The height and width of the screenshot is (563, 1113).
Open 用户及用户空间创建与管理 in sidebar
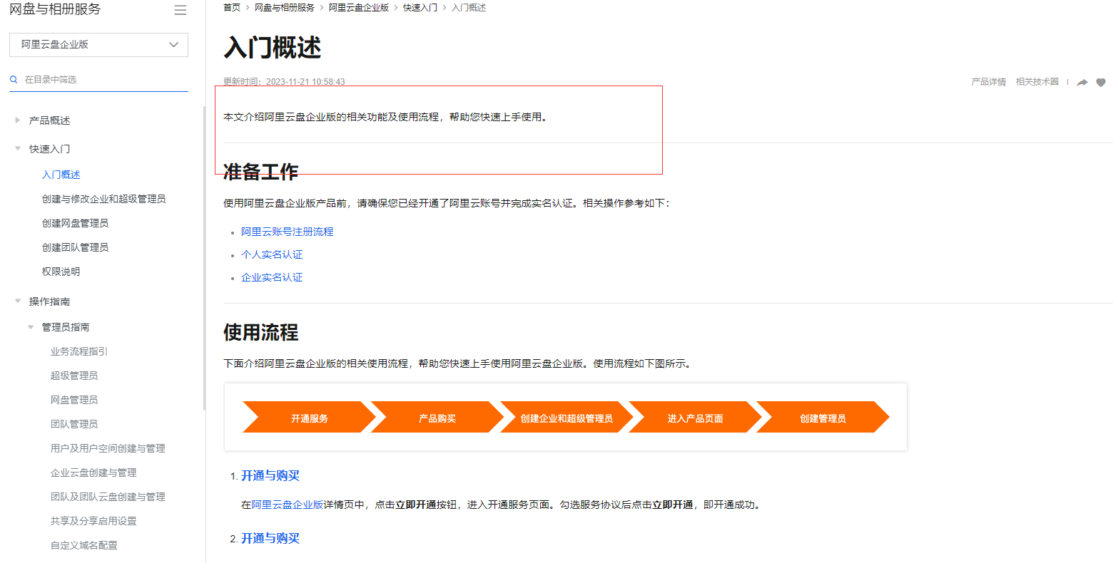[x=108, y=448]
